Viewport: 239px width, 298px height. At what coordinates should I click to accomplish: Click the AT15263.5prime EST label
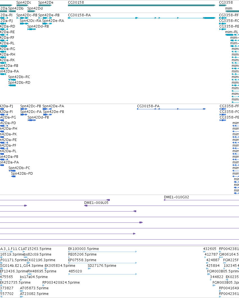37,249
